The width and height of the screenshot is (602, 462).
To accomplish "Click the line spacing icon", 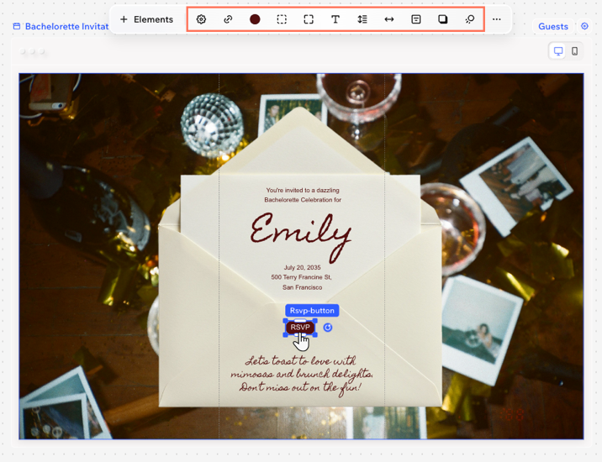I will click(362, 19).
